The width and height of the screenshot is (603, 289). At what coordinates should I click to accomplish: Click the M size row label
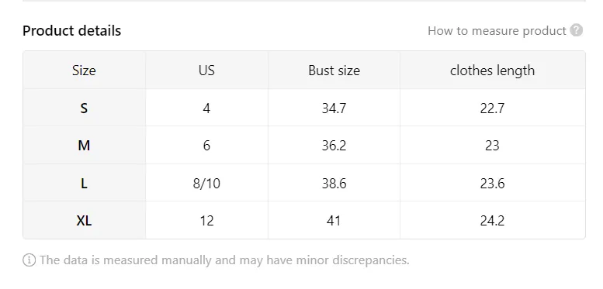coord(84,145)
